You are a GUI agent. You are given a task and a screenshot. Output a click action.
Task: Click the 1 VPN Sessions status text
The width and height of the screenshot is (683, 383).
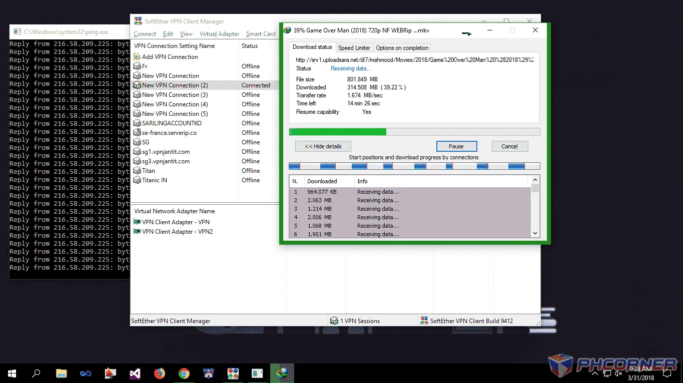click(360, 321)
